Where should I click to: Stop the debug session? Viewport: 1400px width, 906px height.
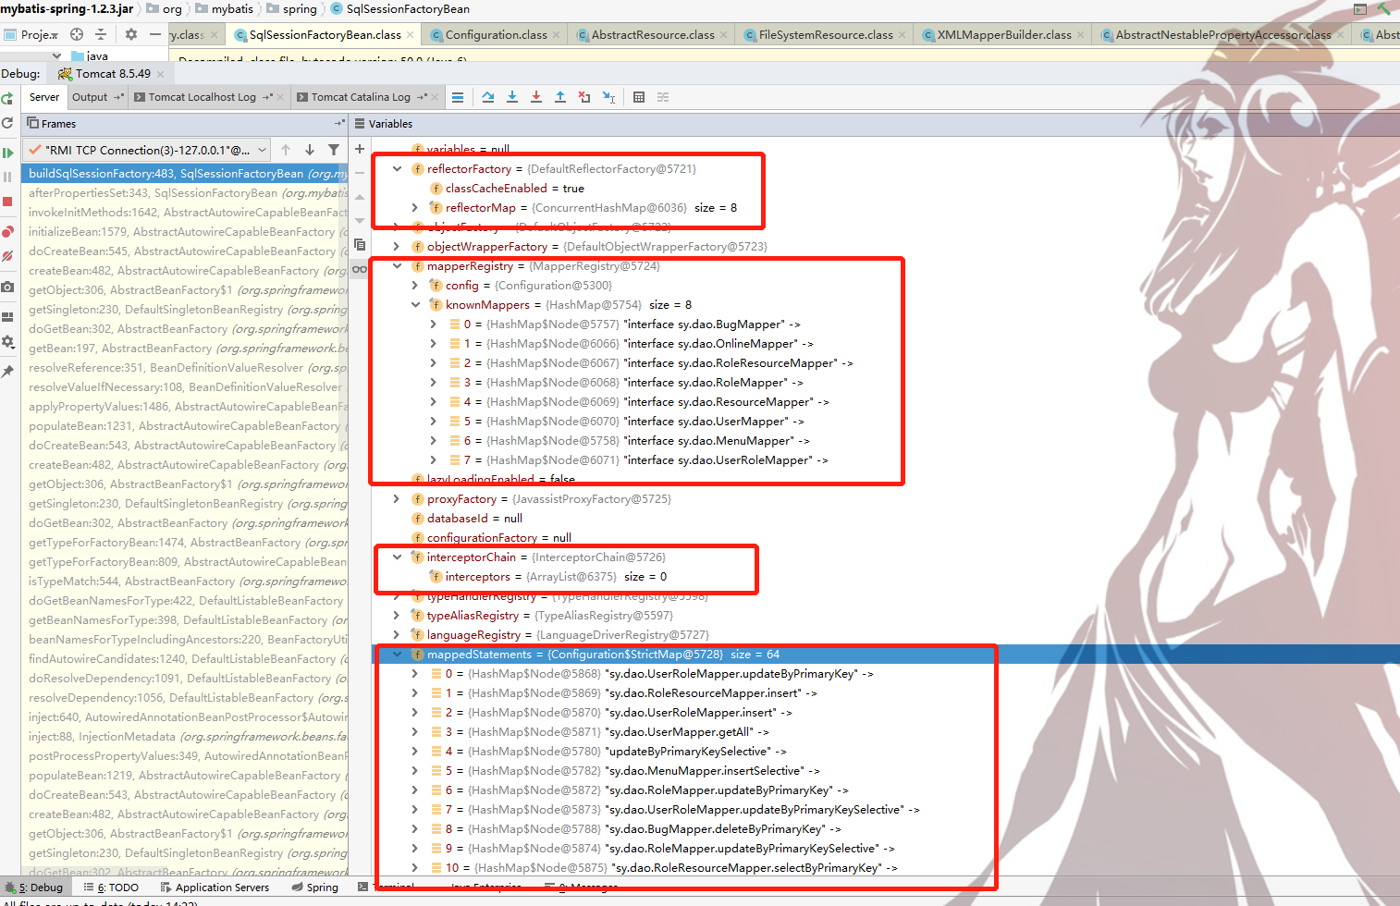click(7, 202)
